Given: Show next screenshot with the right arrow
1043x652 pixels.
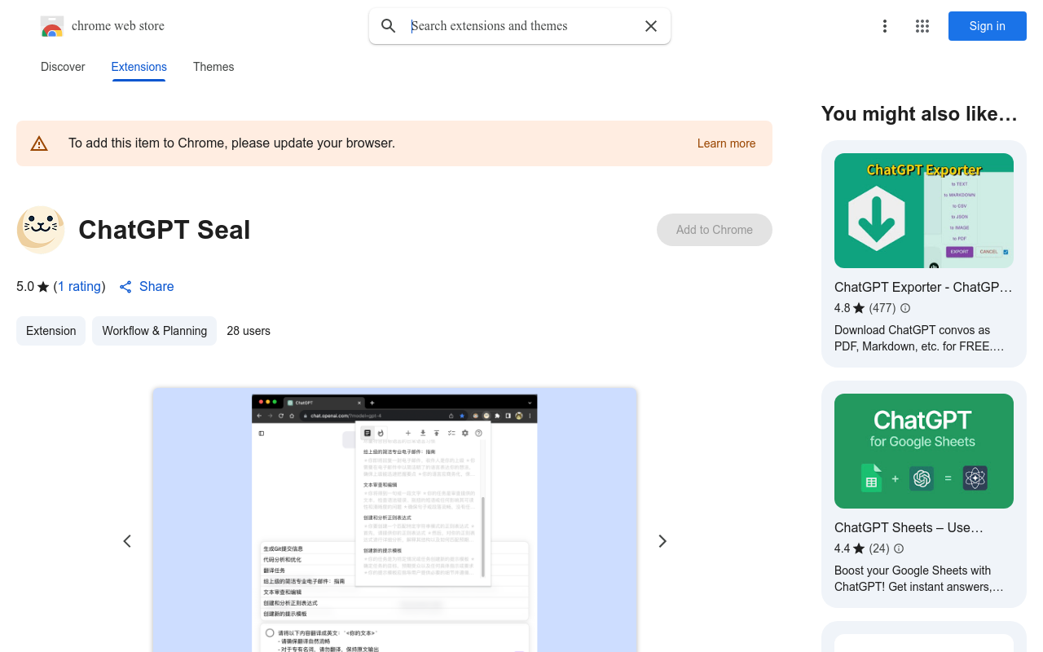Looking at the screenshot, I should click(662, 540).
